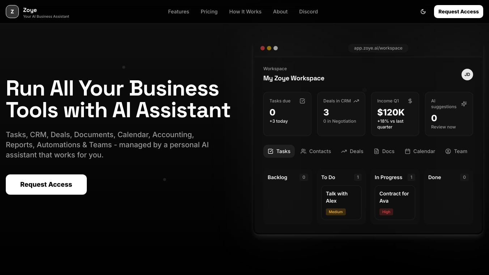
Task: Click the Backlog count badge
Action: click(x=304, y=177)
